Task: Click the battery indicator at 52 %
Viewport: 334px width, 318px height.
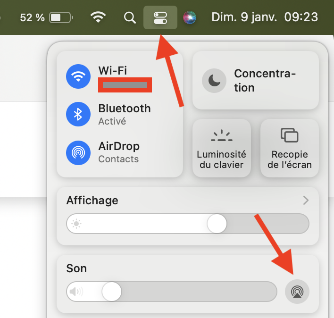Action: 46,17
